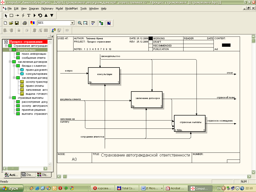Select the Pointer tool in toolbox
This screenshot has width=256, height=192.
pyautogui.click(x=6, y=15)
